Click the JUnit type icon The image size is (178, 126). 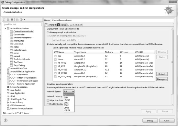(x=8, y=96)
